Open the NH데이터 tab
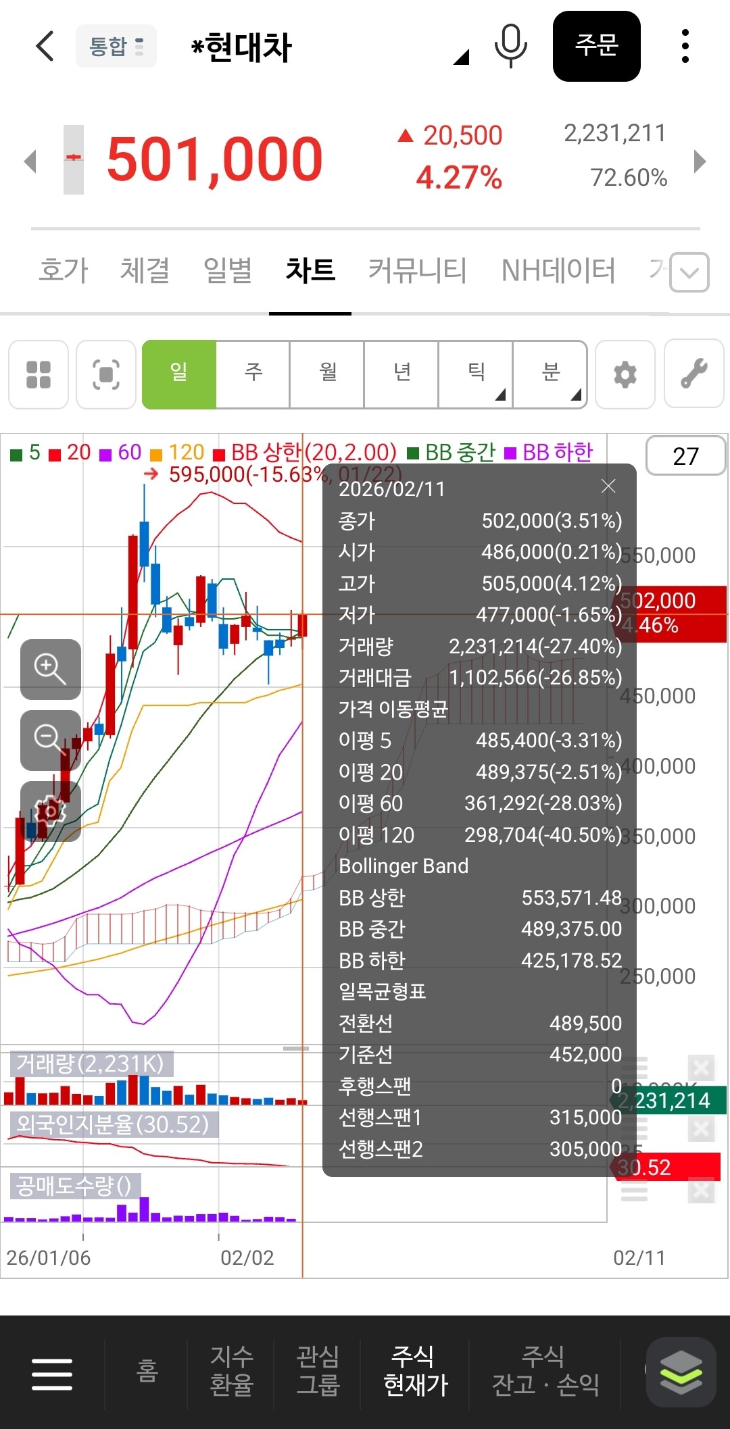The image size is (730, 1429). click(x=558, y=270)
